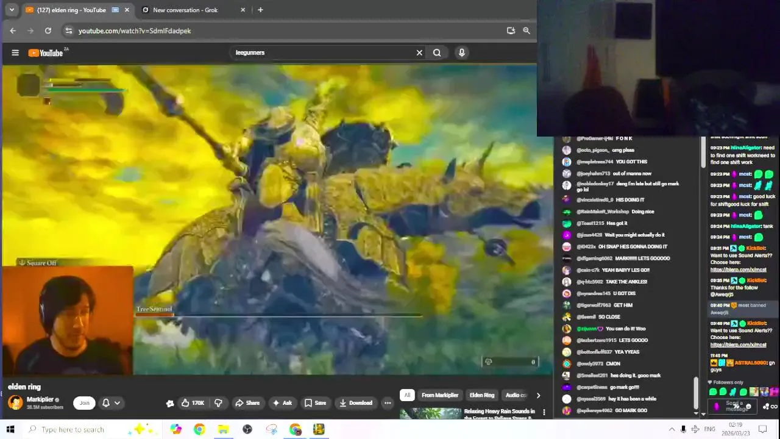Go forward in the browser
780x439 pixels.
30,30
